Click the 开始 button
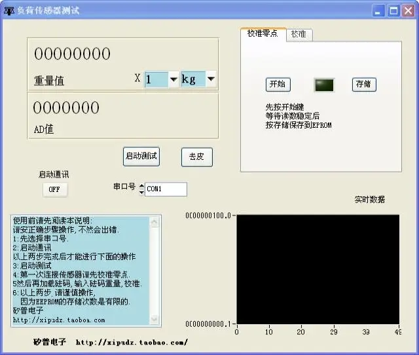The image size is (419, 355). click(278, 84)
